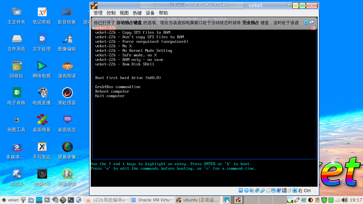Open 拍摄Gif! desktop icon
Image resolution: width=363 pixels, height=204 pixels.
coord(42,178)
